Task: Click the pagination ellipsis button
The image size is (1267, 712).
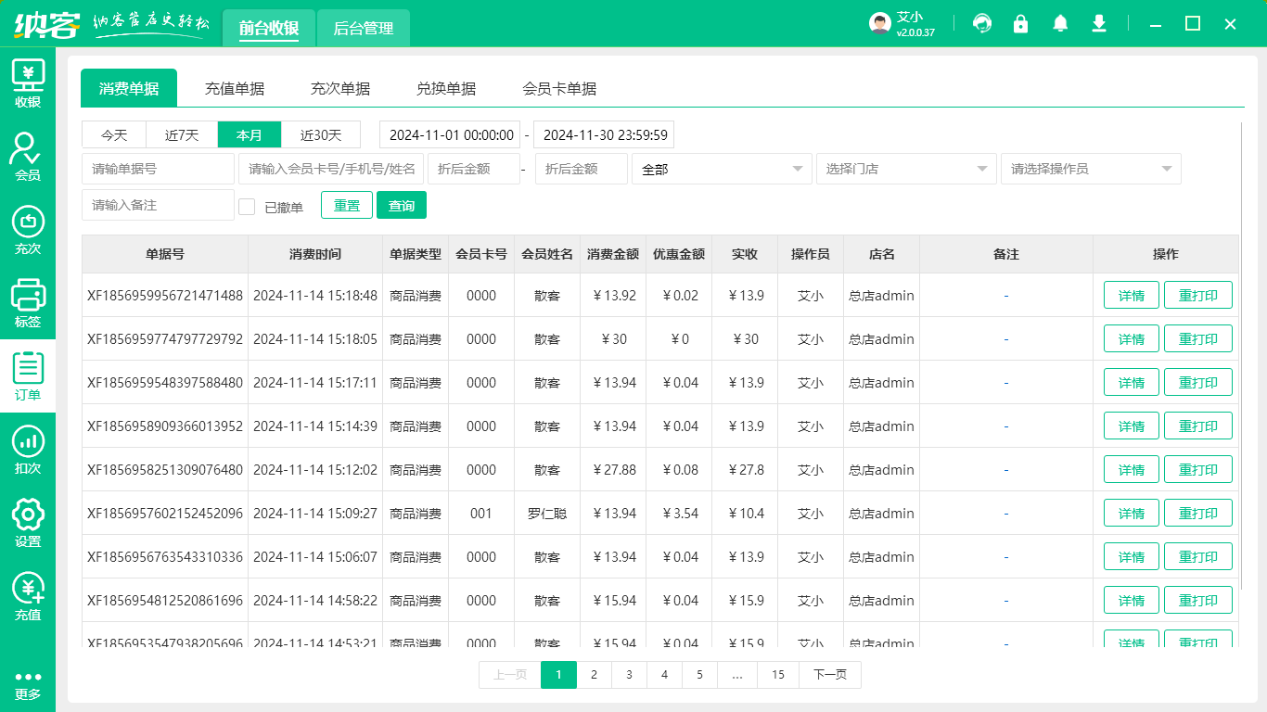Action: [737, 675]
